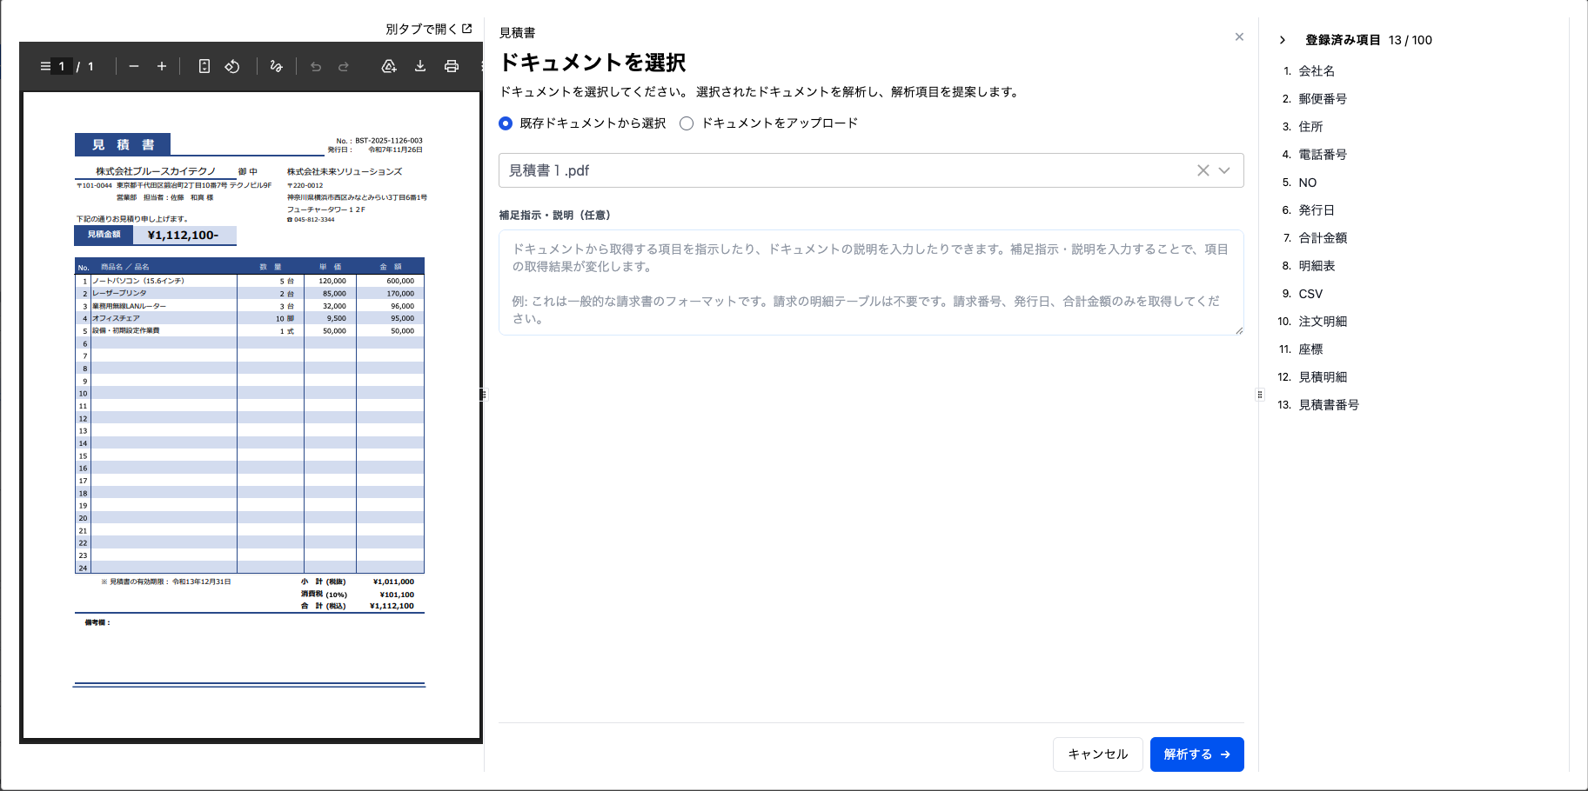Click the PDF page number field

[x=62, y=66]
